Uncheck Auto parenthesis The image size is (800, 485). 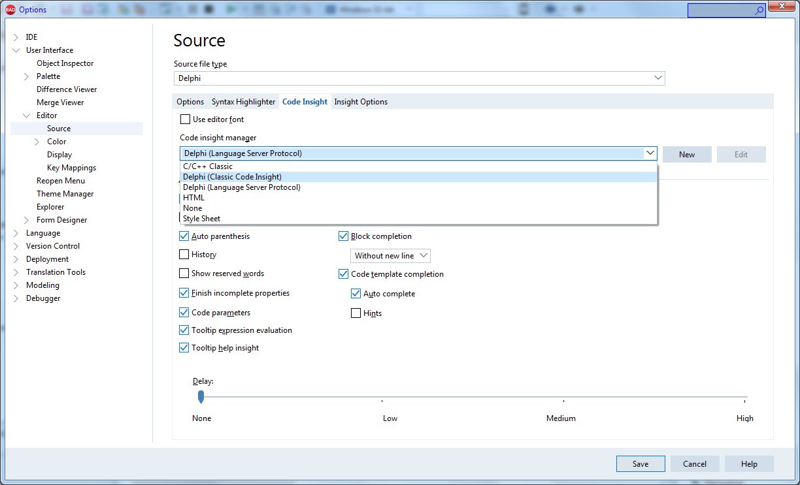(184, 236)
